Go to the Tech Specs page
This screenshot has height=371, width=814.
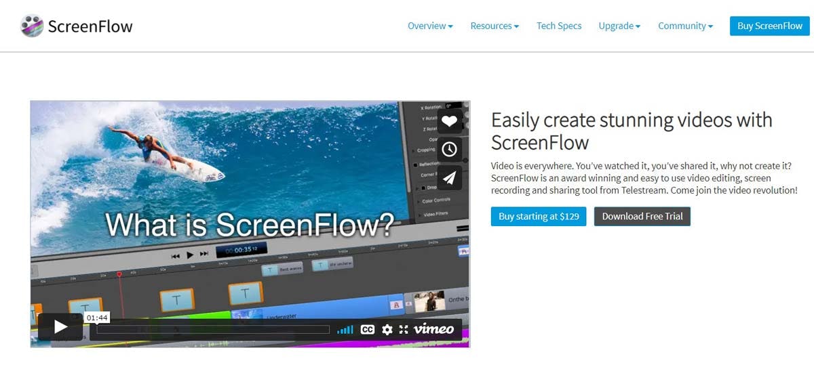559,26
